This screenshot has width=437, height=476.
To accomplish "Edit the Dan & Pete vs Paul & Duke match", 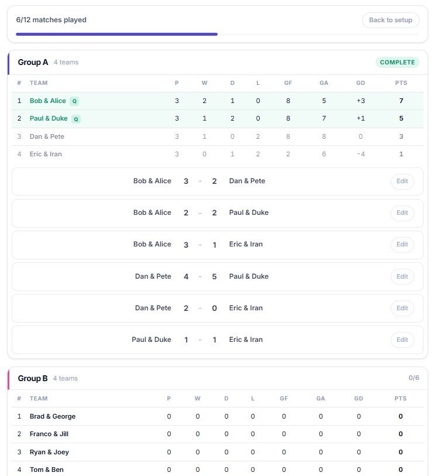I will 402,276.
